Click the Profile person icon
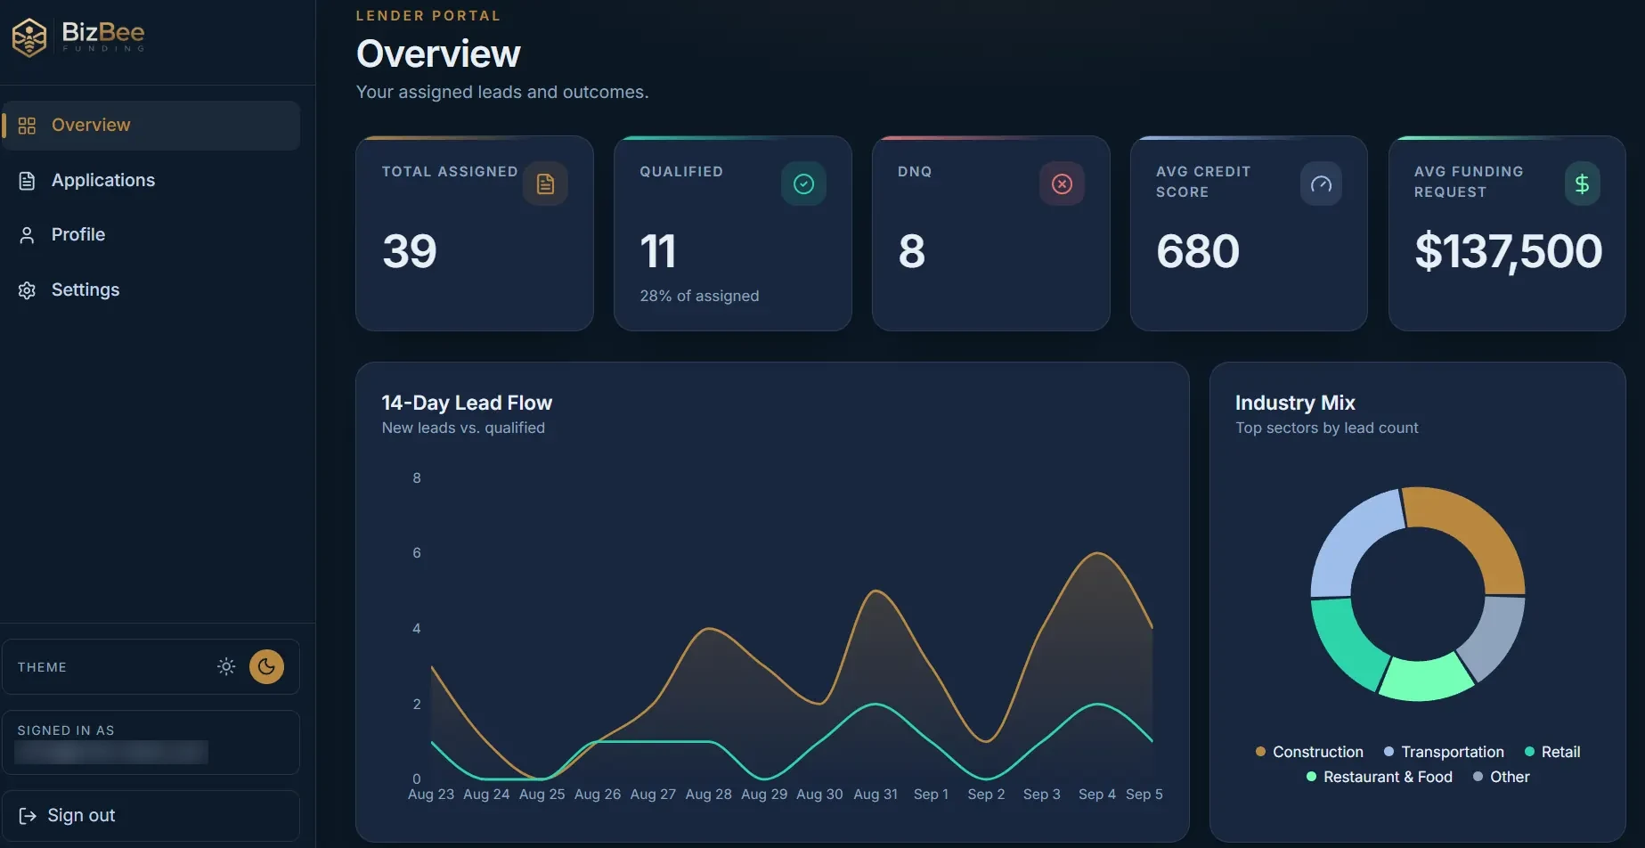The width and height of the screenshot is (1645, 848). (x=27, y=235)
